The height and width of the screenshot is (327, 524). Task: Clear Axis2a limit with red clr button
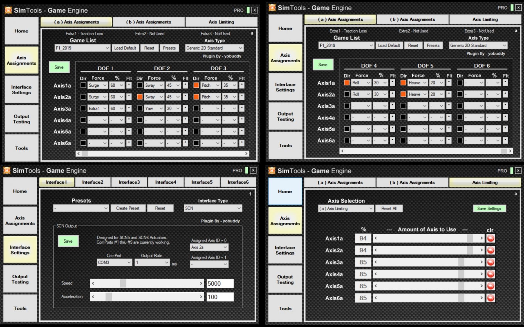[x=490, y=250]
